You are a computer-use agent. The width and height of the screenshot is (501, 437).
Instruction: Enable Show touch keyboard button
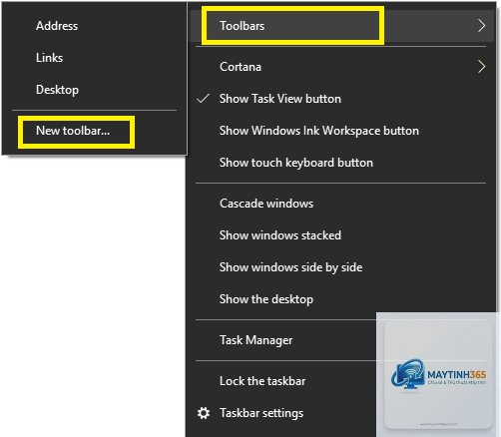pyautogui.click(x=342, y=163)
